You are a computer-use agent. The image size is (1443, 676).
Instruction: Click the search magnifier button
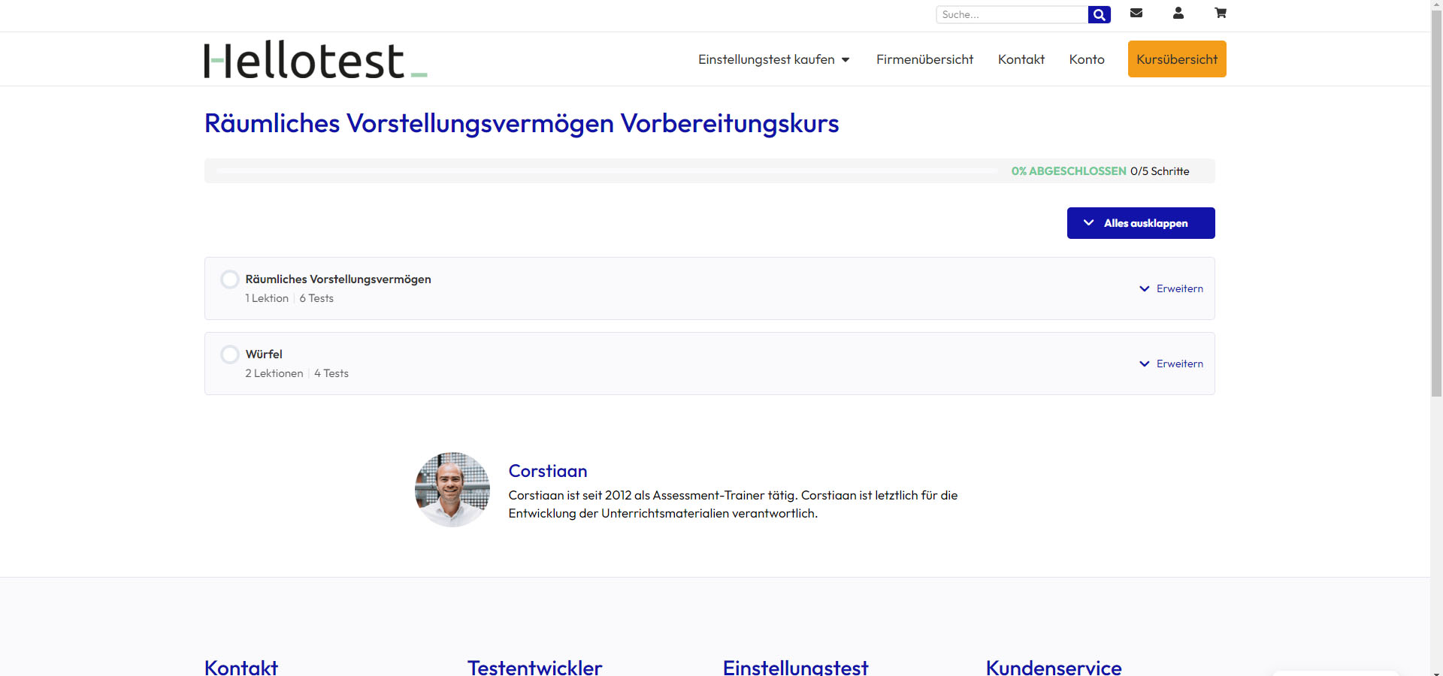pyautogui.click(x=1099, y=14)
